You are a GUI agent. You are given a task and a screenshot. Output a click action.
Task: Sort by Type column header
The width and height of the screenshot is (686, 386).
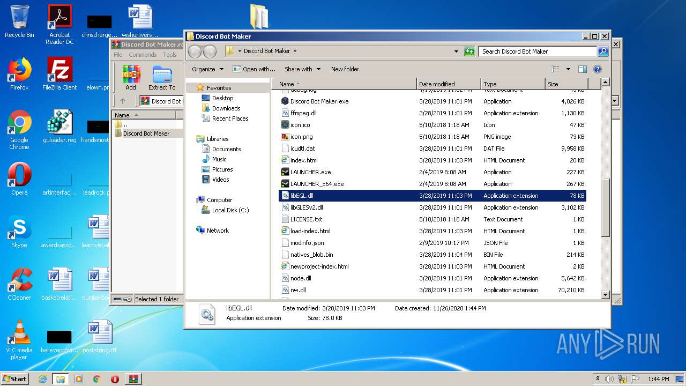(x=513, y=84)
